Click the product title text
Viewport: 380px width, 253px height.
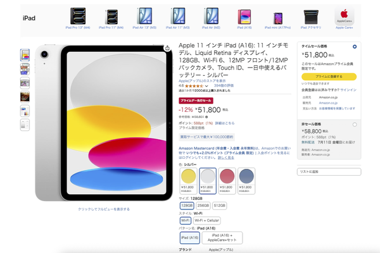pyautogui.click(x=234, y=60)
